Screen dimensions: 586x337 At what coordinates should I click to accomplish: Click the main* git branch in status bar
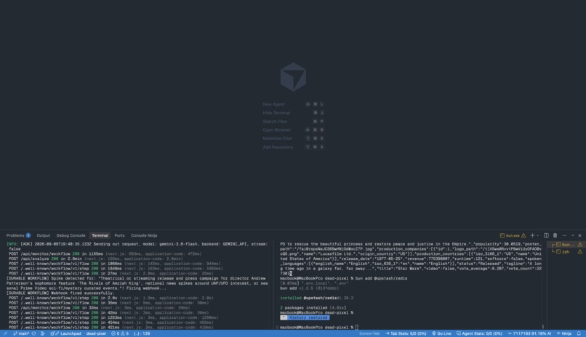21,333
